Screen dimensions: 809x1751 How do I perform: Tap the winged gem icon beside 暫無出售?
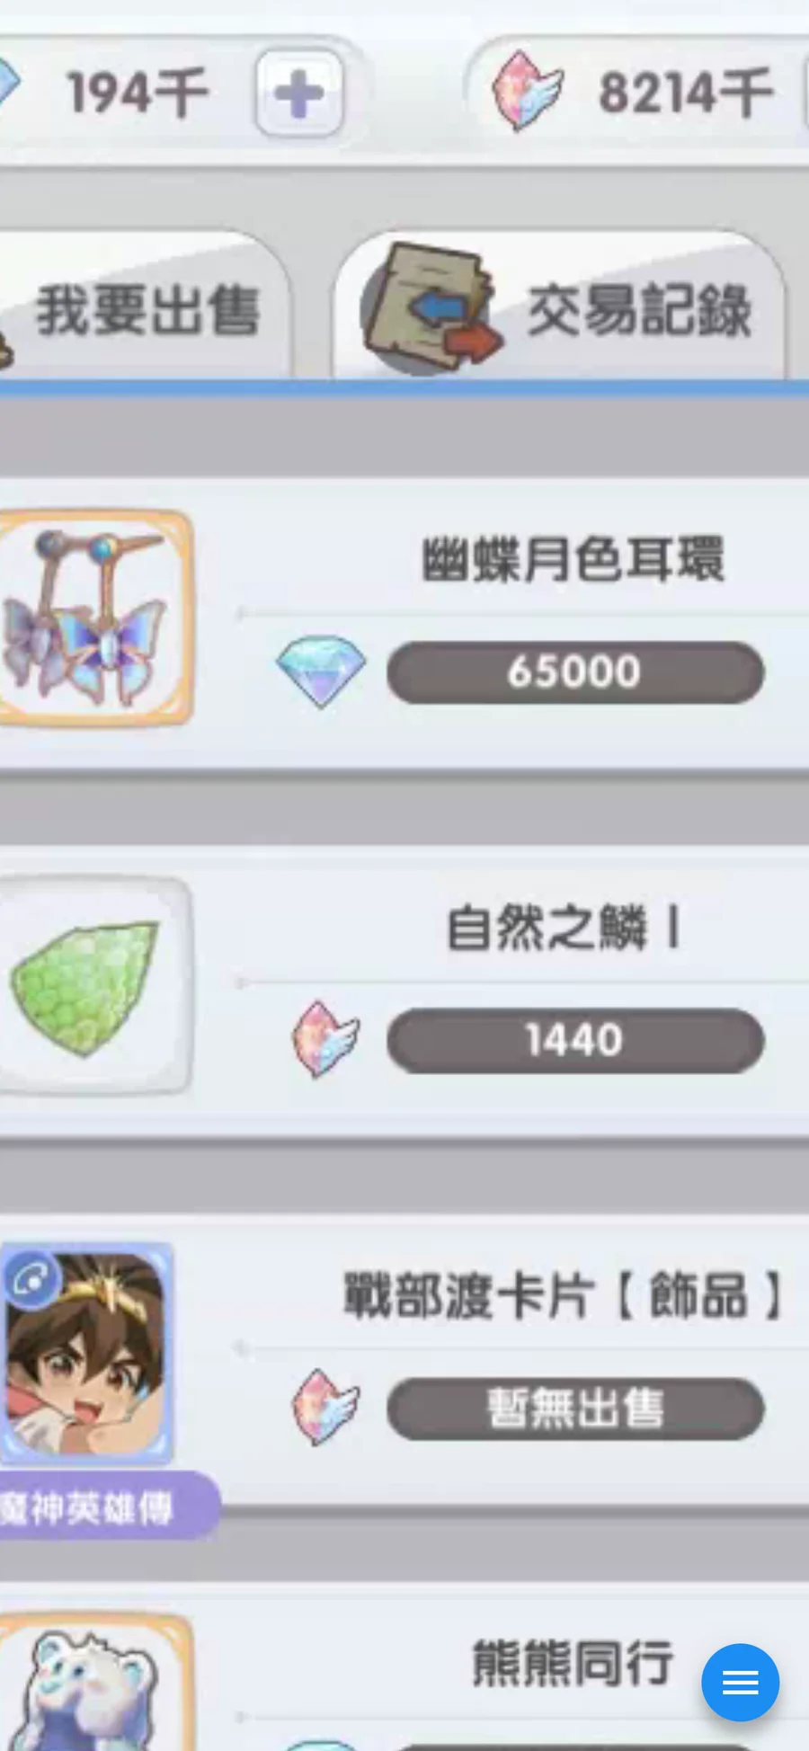(324, 1407)
